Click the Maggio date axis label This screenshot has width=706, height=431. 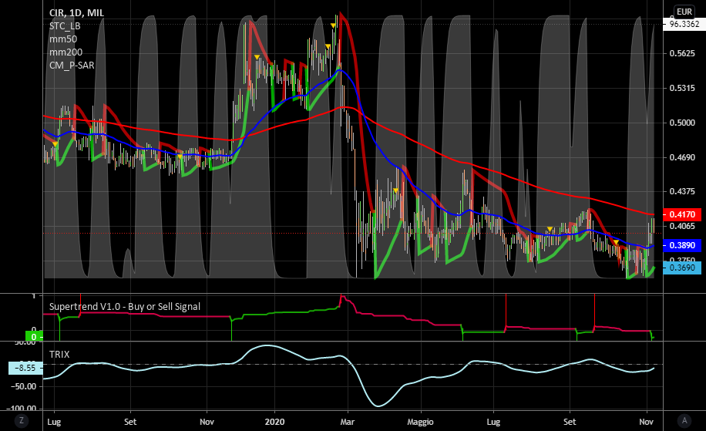tap(420, 422)
